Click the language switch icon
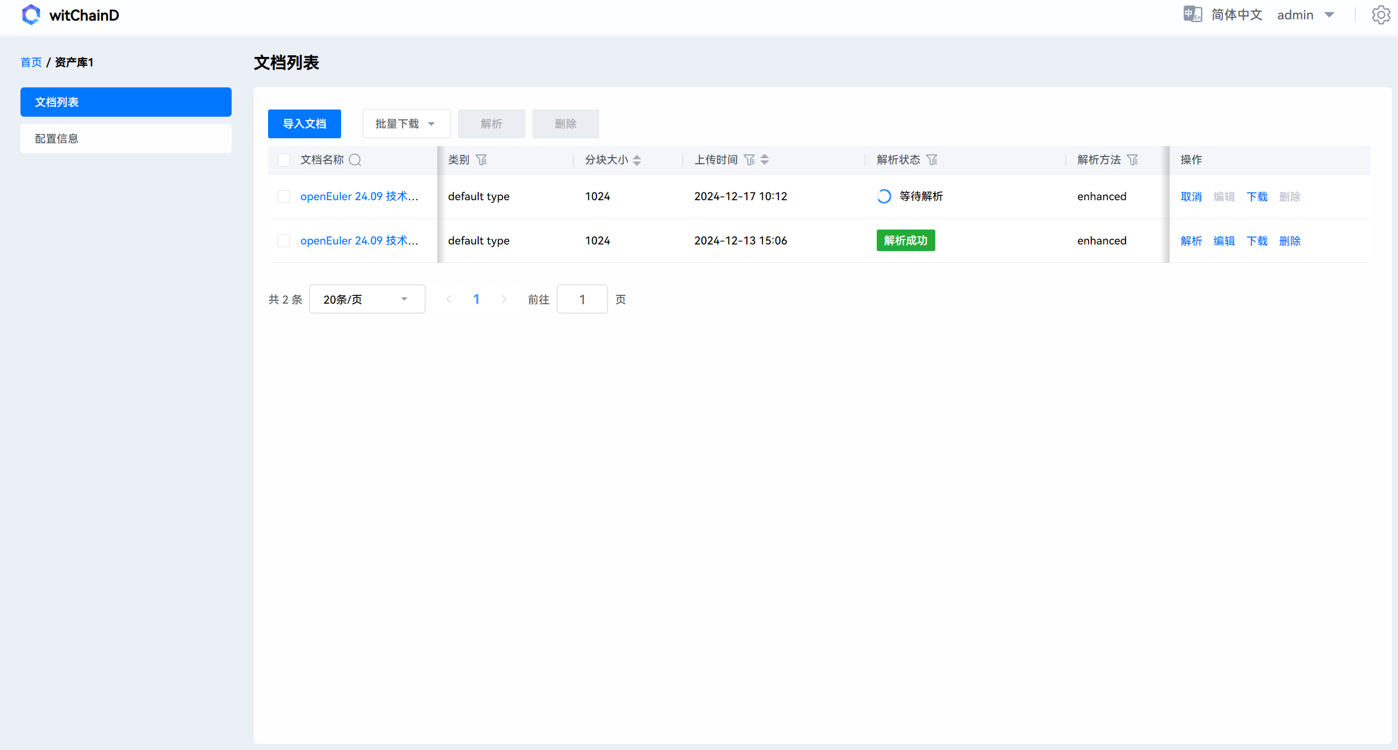 click(1192, 14)
